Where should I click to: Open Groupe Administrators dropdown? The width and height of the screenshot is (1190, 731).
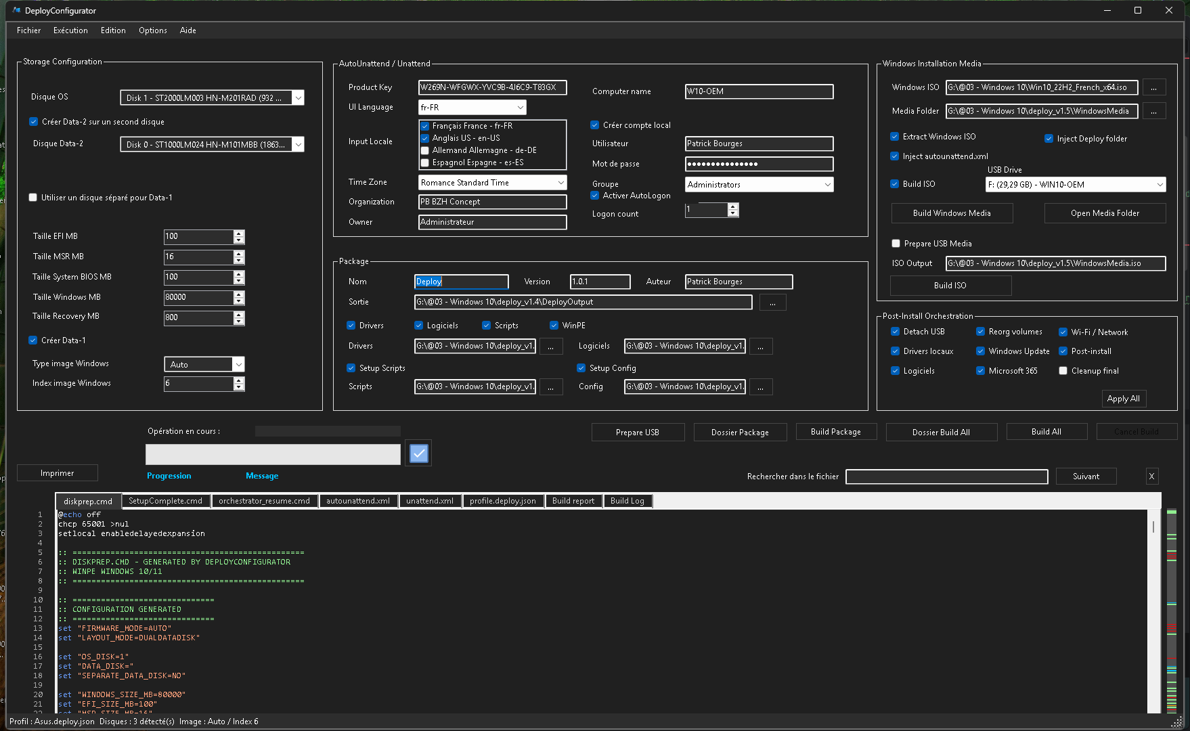point(759,185)
